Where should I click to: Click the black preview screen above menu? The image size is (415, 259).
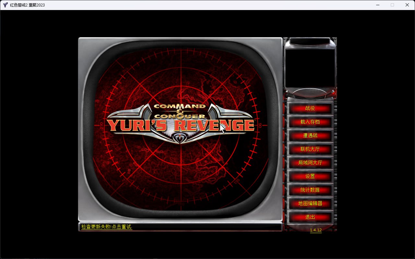click(310, 68)
